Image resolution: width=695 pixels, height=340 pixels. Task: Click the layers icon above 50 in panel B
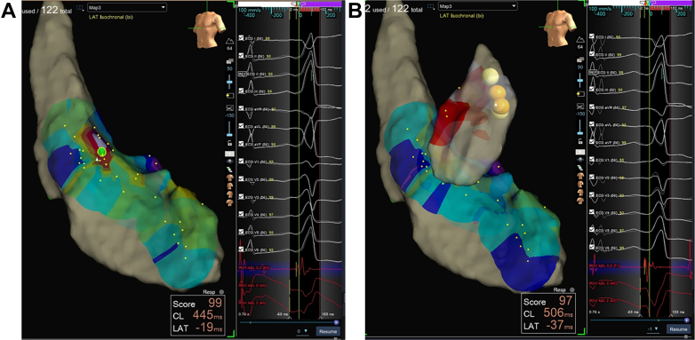point(580,59)
